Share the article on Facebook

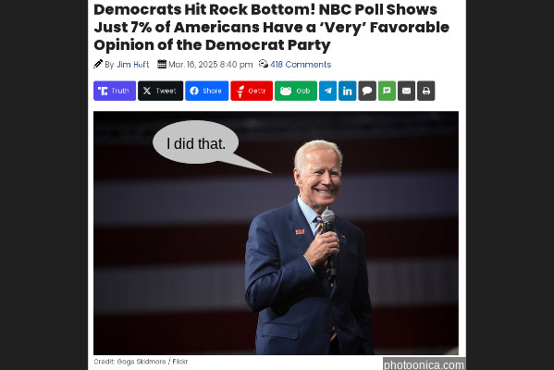pyautogui.click(x=206, y=91)
